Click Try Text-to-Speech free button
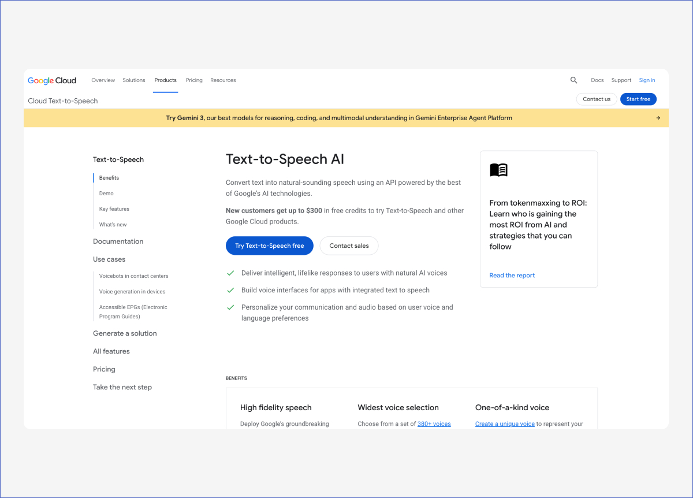 click(269, 246)
